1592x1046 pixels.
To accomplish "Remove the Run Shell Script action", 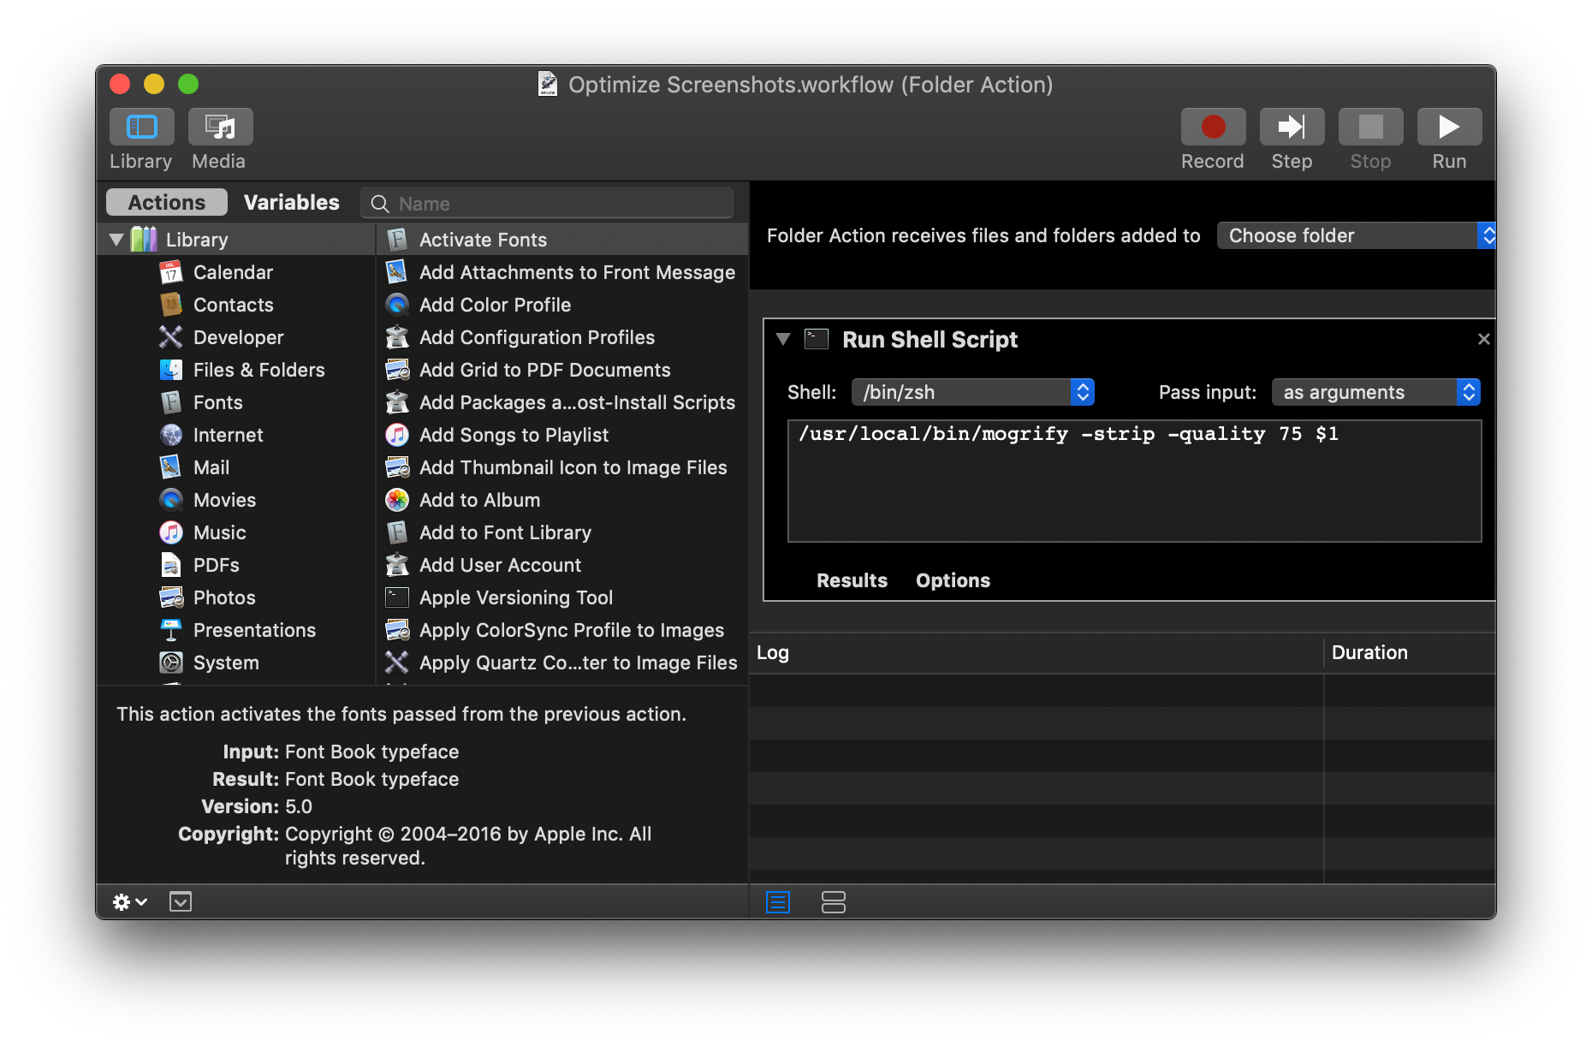I will click(x=1483, y=339).
